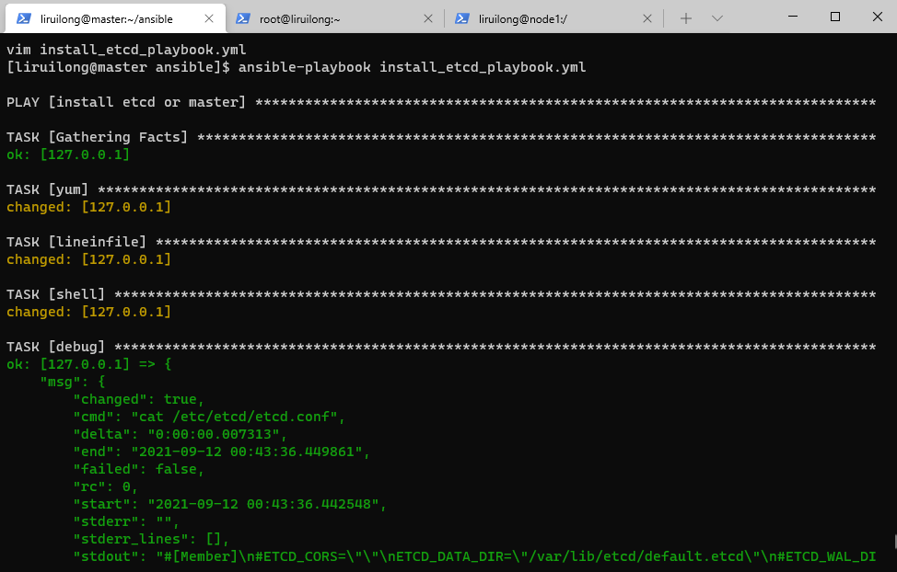Close the terminal window

pos(877,17)
